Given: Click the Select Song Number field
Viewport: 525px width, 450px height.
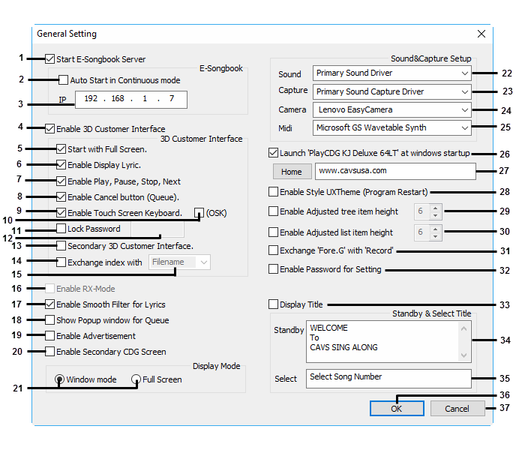Looking at the screenshot, I should point(388,378).
